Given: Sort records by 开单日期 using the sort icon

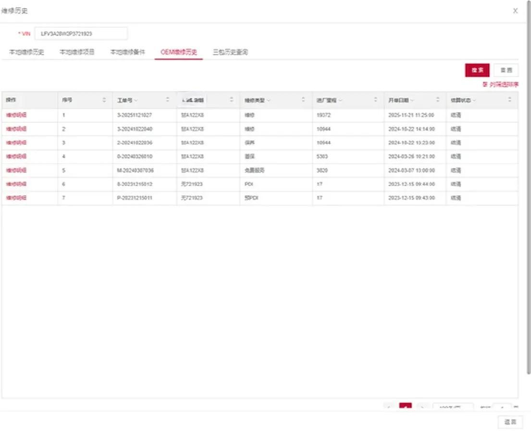Looking at the screenshot, I should click(x=437, y=101).
